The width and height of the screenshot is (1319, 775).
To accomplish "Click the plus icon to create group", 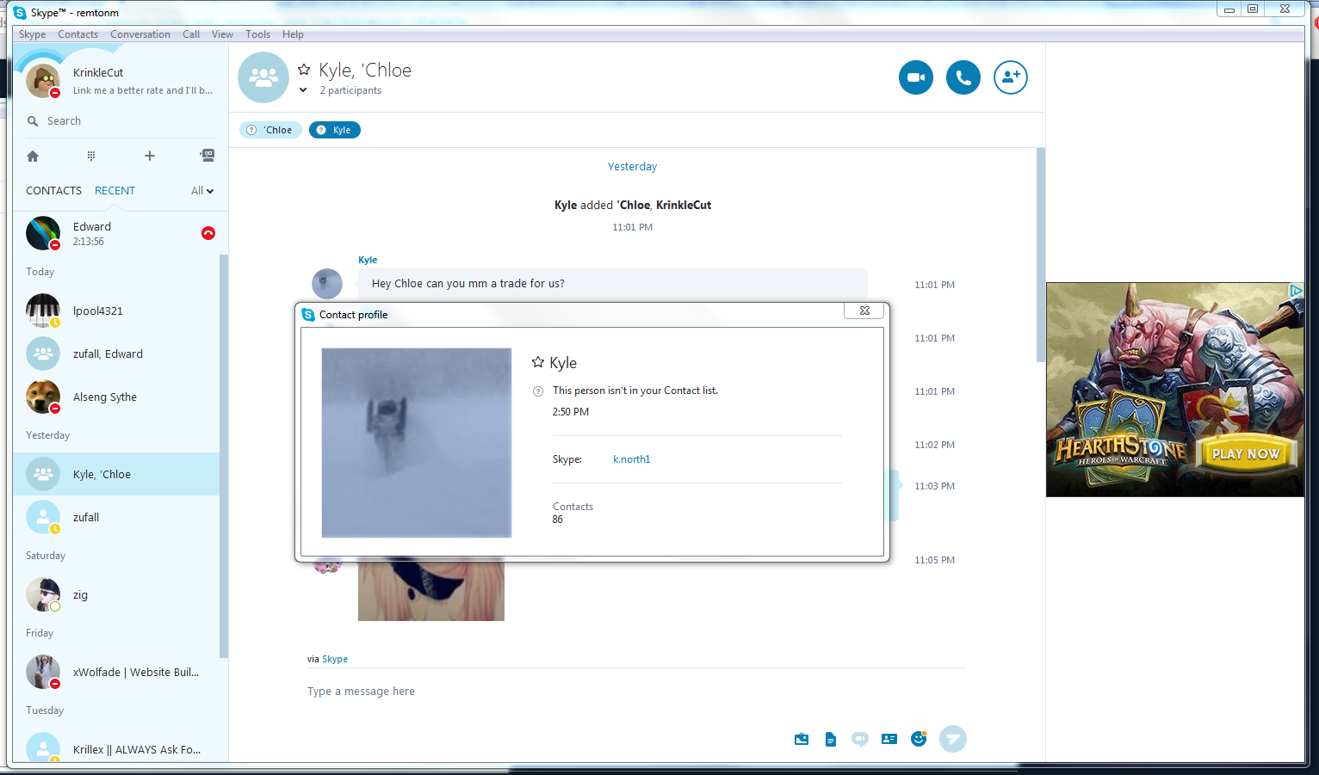I will click(x=150, y=156).
